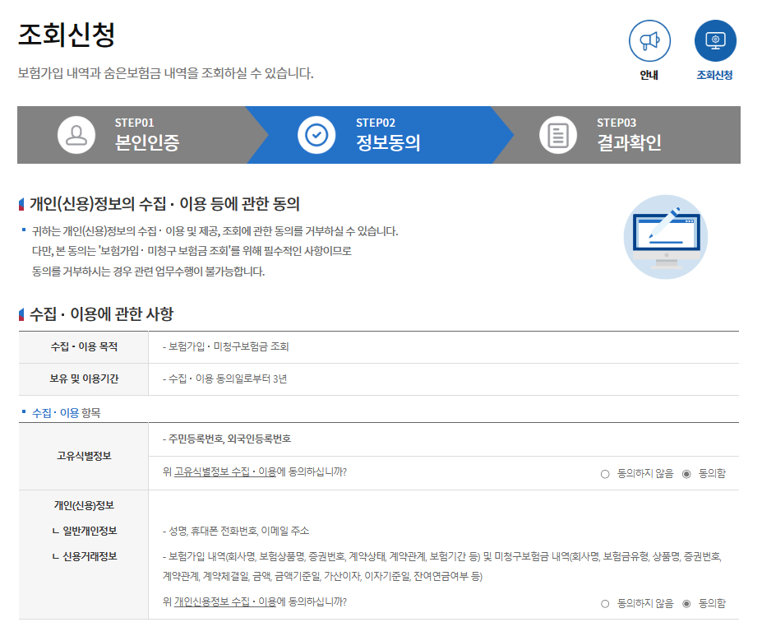This screenshot has width=762, height=627.
Task: Click the 개인(신용)정보 row header
Action: point(84,505)
